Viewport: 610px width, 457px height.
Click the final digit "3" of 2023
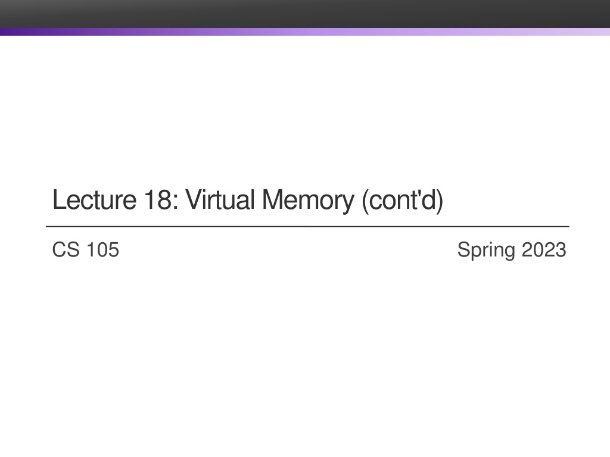tap(561, 249)
